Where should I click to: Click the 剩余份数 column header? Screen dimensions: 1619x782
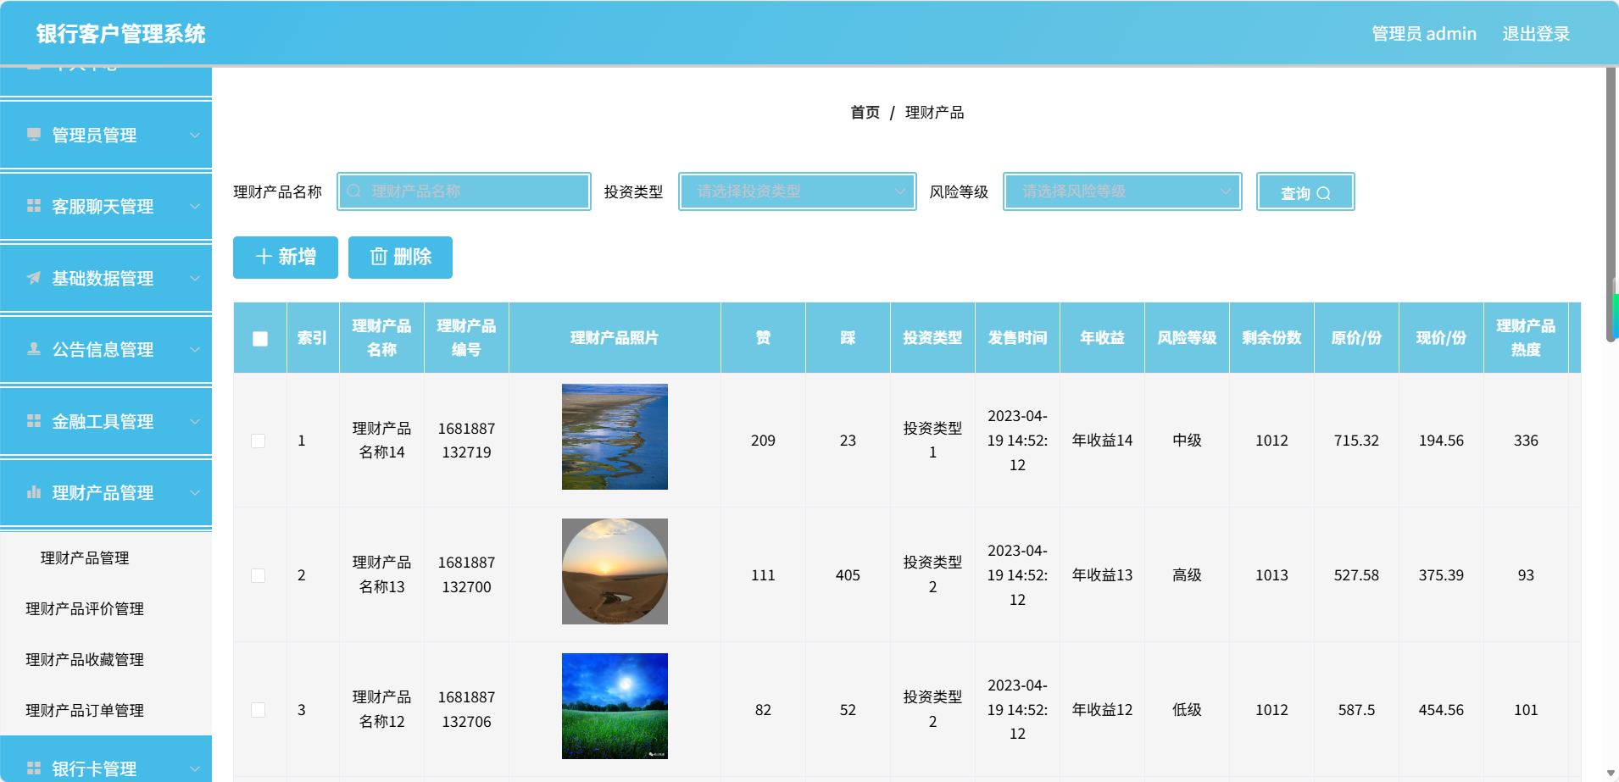pyautogui.click(x=1271, y=337)
